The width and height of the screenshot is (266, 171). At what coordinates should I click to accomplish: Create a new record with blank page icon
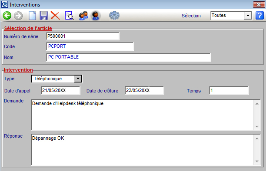32,16
